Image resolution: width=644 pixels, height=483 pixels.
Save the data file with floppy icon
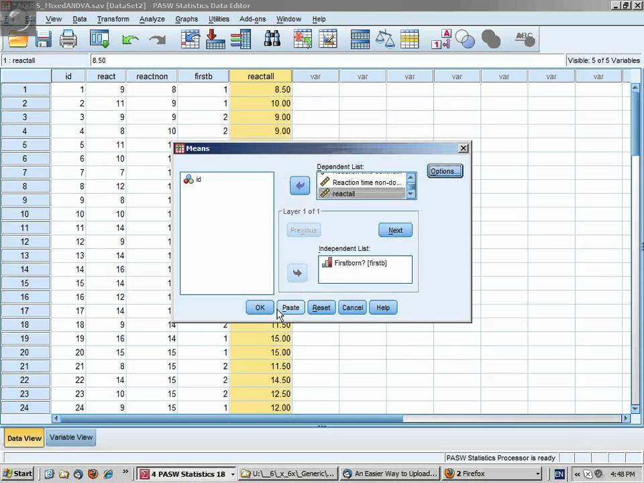pos(43,40)
